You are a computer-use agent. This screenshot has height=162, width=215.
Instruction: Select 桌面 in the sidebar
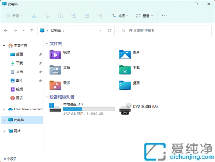coord(19,54)
